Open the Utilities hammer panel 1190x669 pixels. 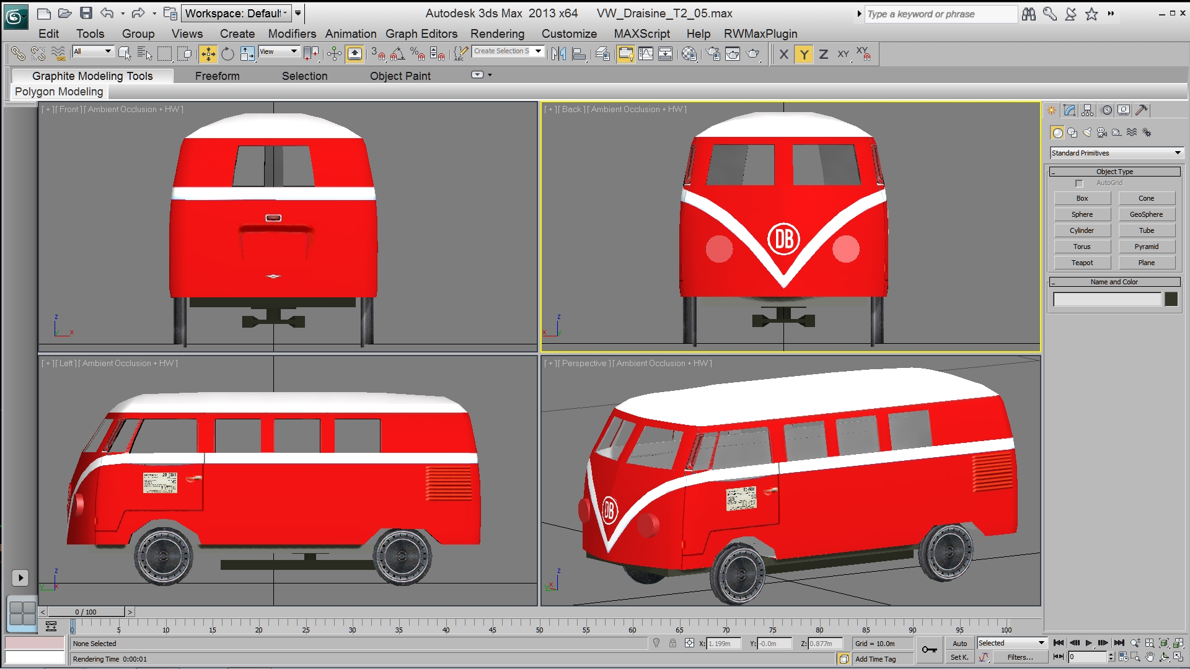1142,110
